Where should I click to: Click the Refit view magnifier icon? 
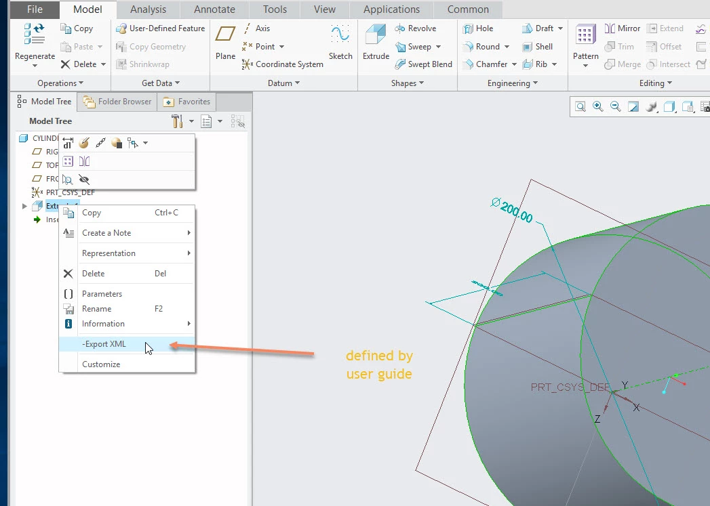(x=580, y=107)
